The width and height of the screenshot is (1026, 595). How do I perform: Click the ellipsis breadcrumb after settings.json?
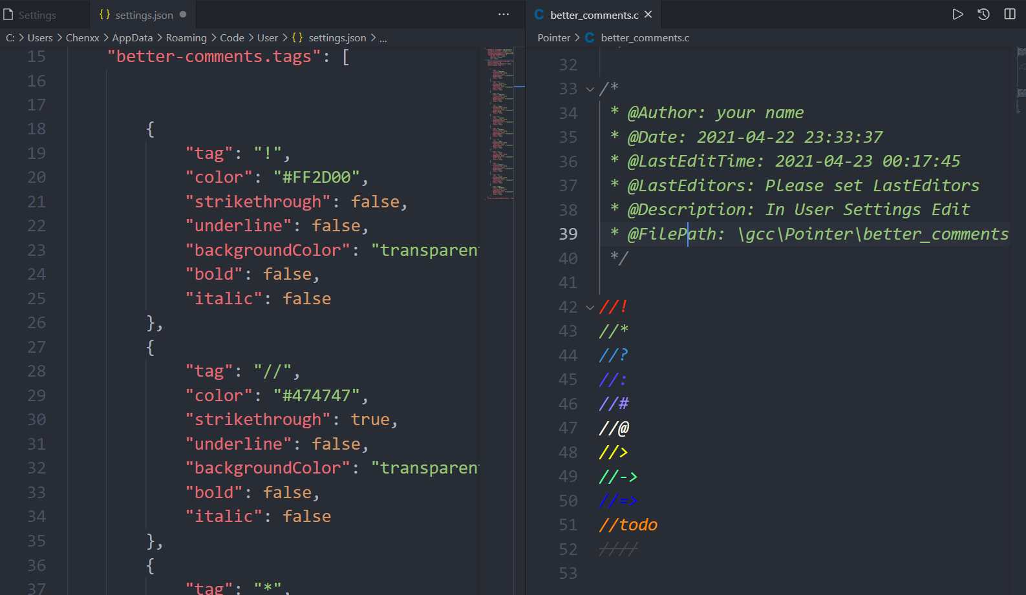pos(383,37)
